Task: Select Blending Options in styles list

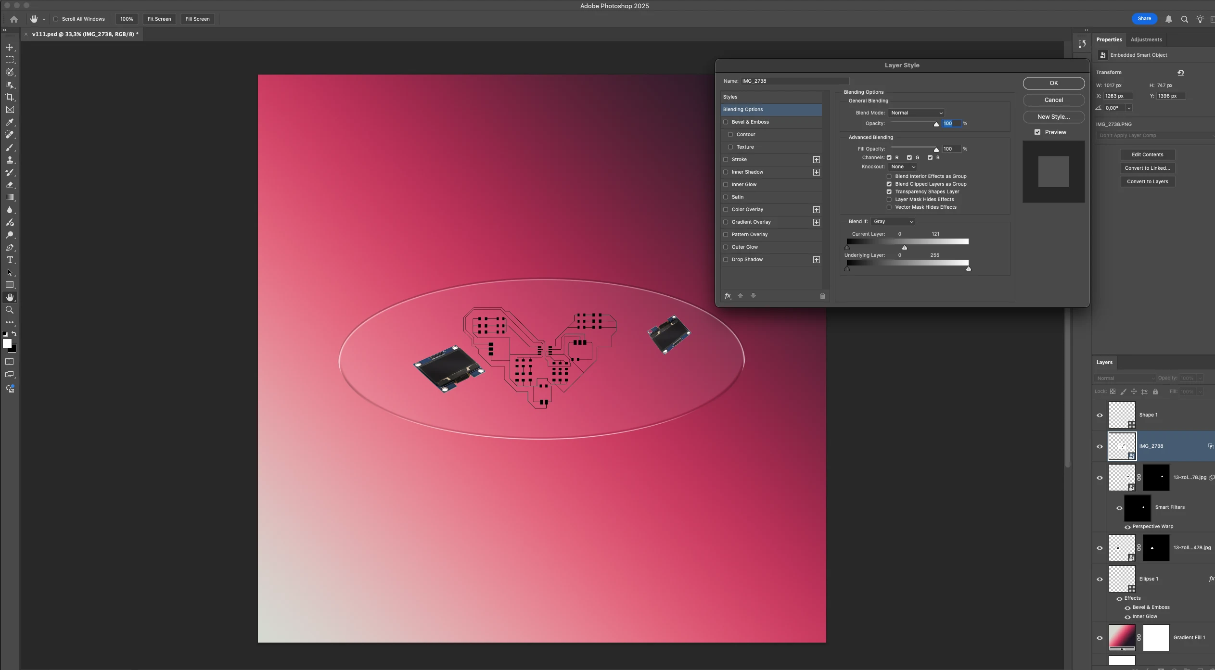Action: tap(771, 110)
